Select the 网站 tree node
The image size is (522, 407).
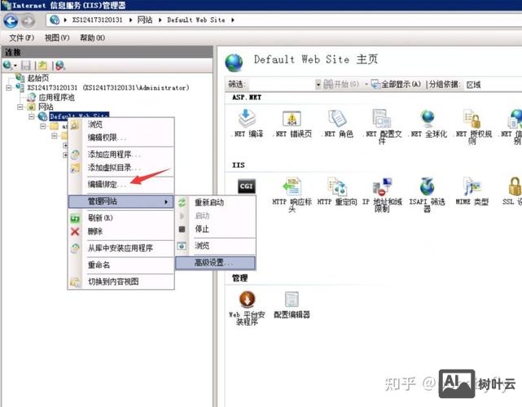[46, 107]
